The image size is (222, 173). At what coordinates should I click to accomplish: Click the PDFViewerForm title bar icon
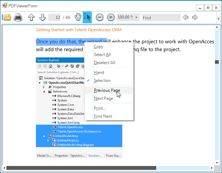(x=5, y=6)
